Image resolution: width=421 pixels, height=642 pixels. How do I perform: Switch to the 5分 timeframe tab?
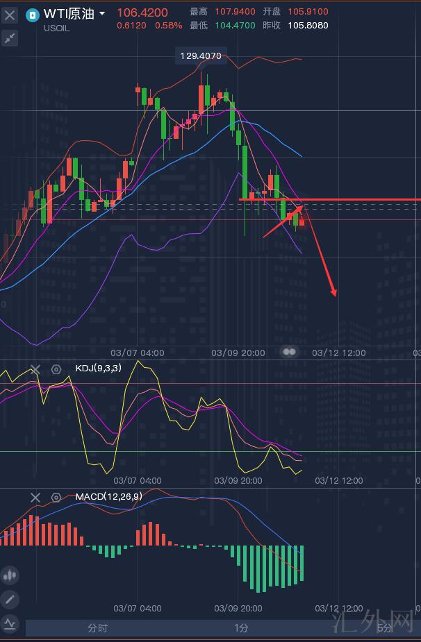[x=385, y=628]
